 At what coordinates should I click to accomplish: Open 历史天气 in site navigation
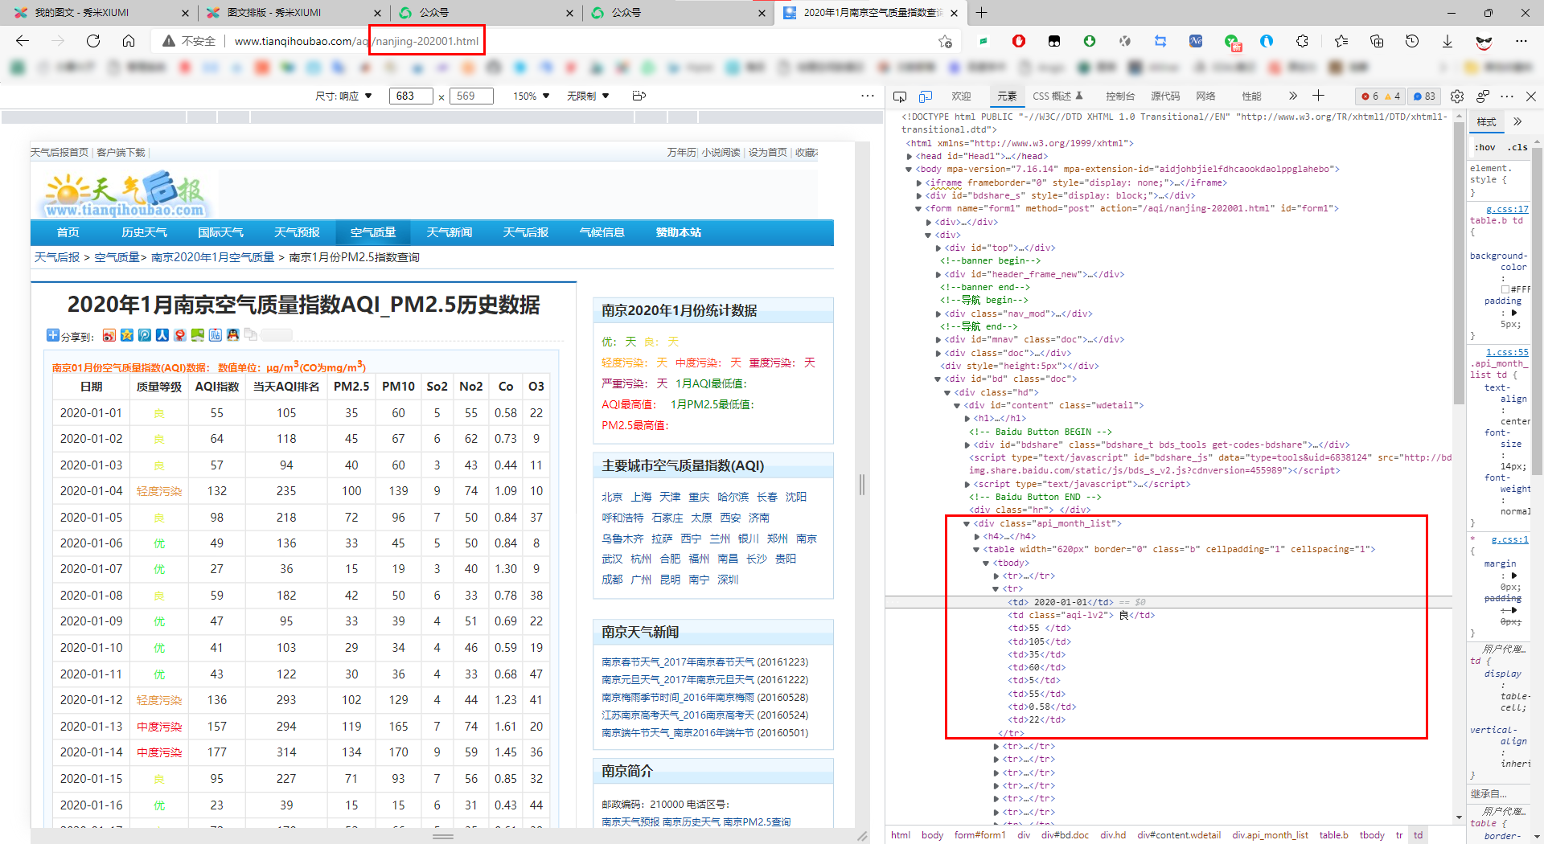[144, 232]
